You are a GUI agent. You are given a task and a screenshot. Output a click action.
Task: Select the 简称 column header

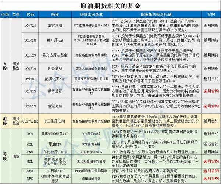[x=55, y=14]
